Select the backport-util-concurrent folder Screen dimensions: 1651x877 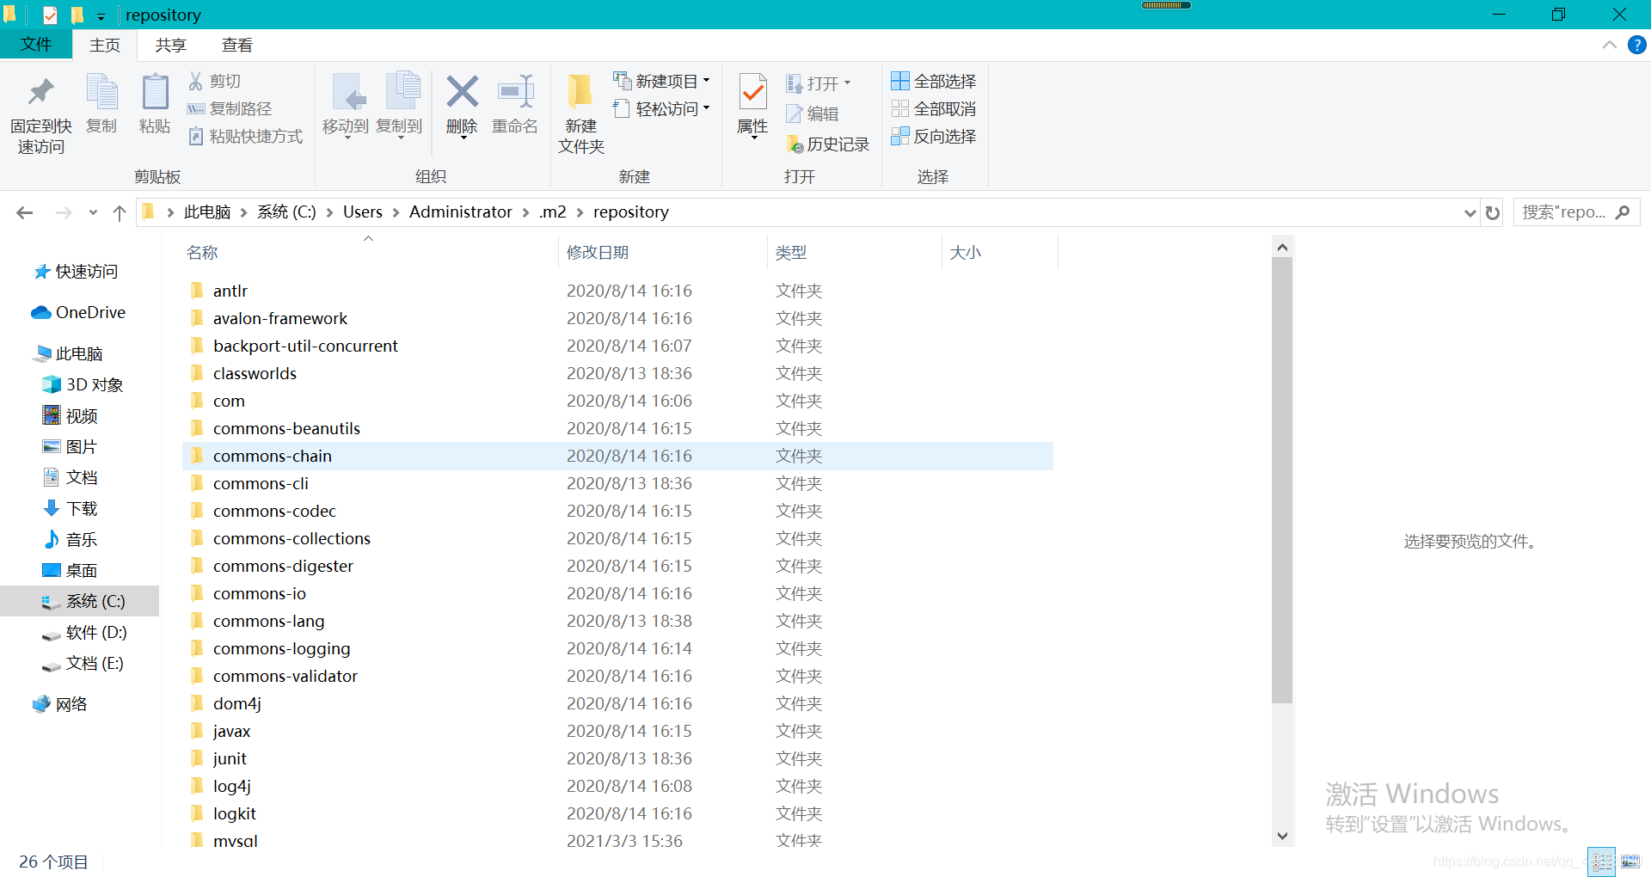[617, 346]
